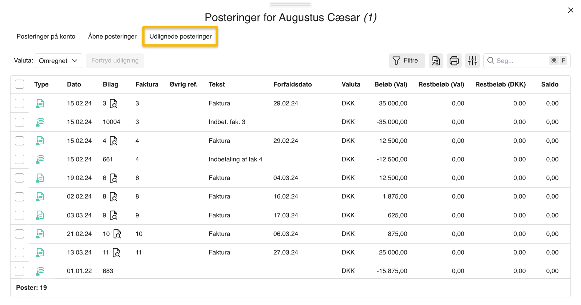Click the print icon in toolbar
The width and height of the screenshot is (581, 305).
454,61
